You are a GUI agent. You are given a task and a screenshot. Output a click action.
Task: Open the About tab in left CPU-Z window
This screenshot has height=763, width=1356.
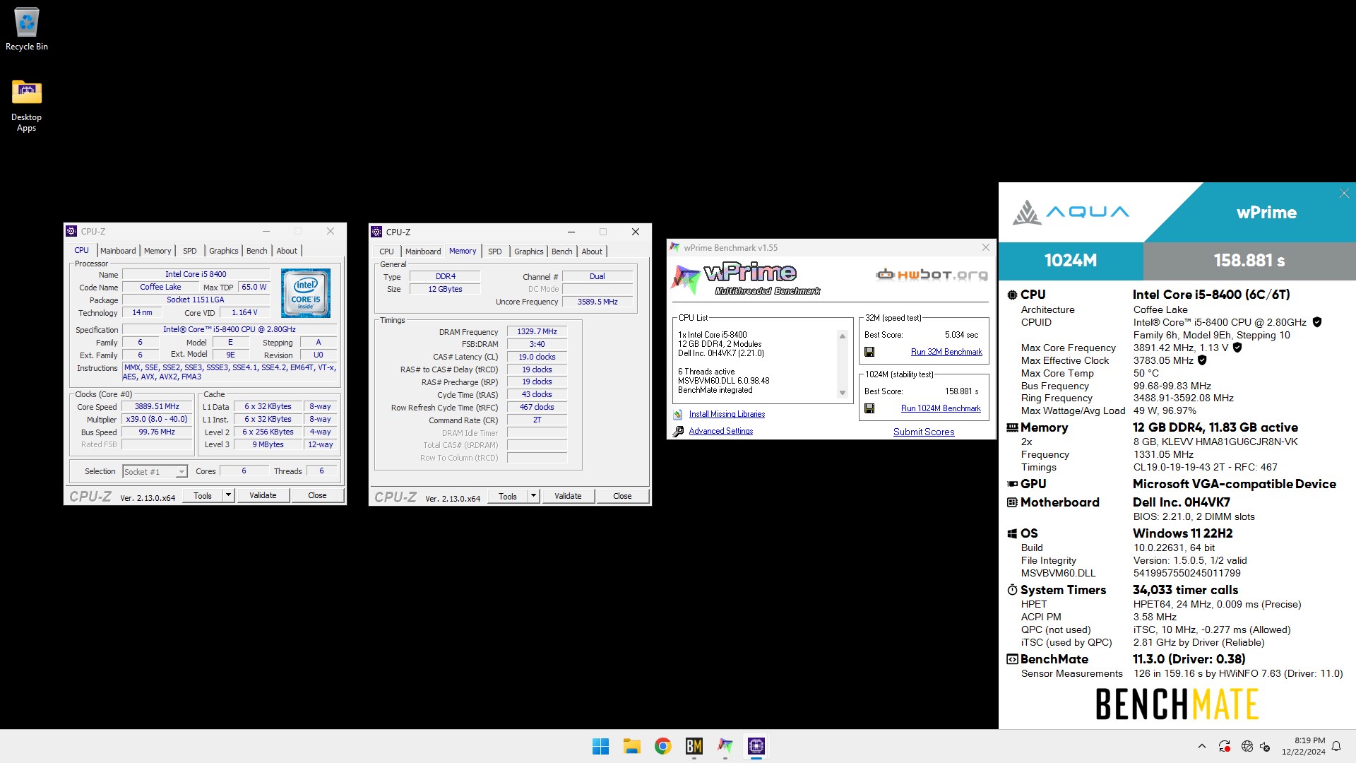[x=287, y=251]
